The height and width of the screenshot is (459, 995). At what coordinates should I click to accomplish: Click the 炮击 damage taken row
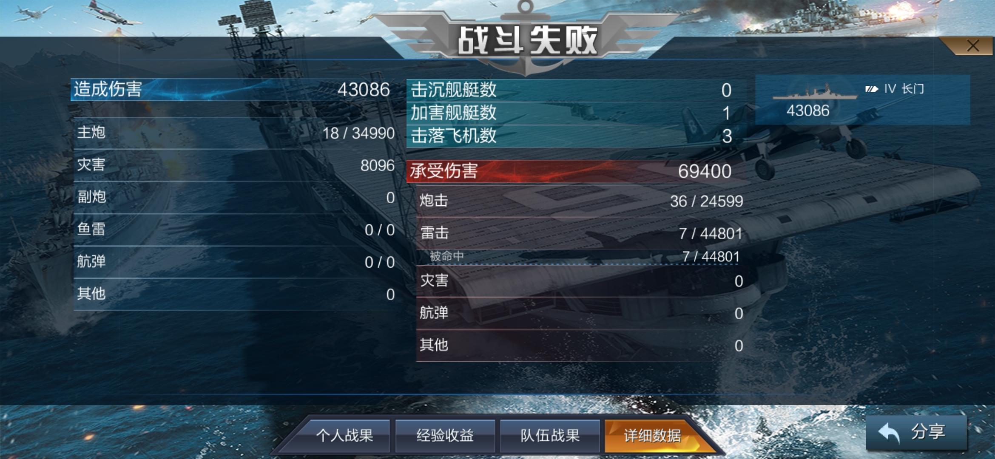(x=580, y=201)
